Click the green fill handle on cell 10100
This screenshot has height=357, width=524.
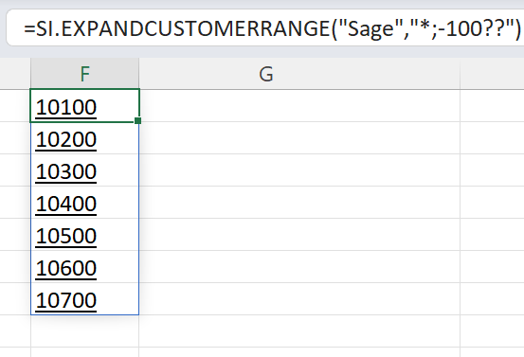pos(137,120)
